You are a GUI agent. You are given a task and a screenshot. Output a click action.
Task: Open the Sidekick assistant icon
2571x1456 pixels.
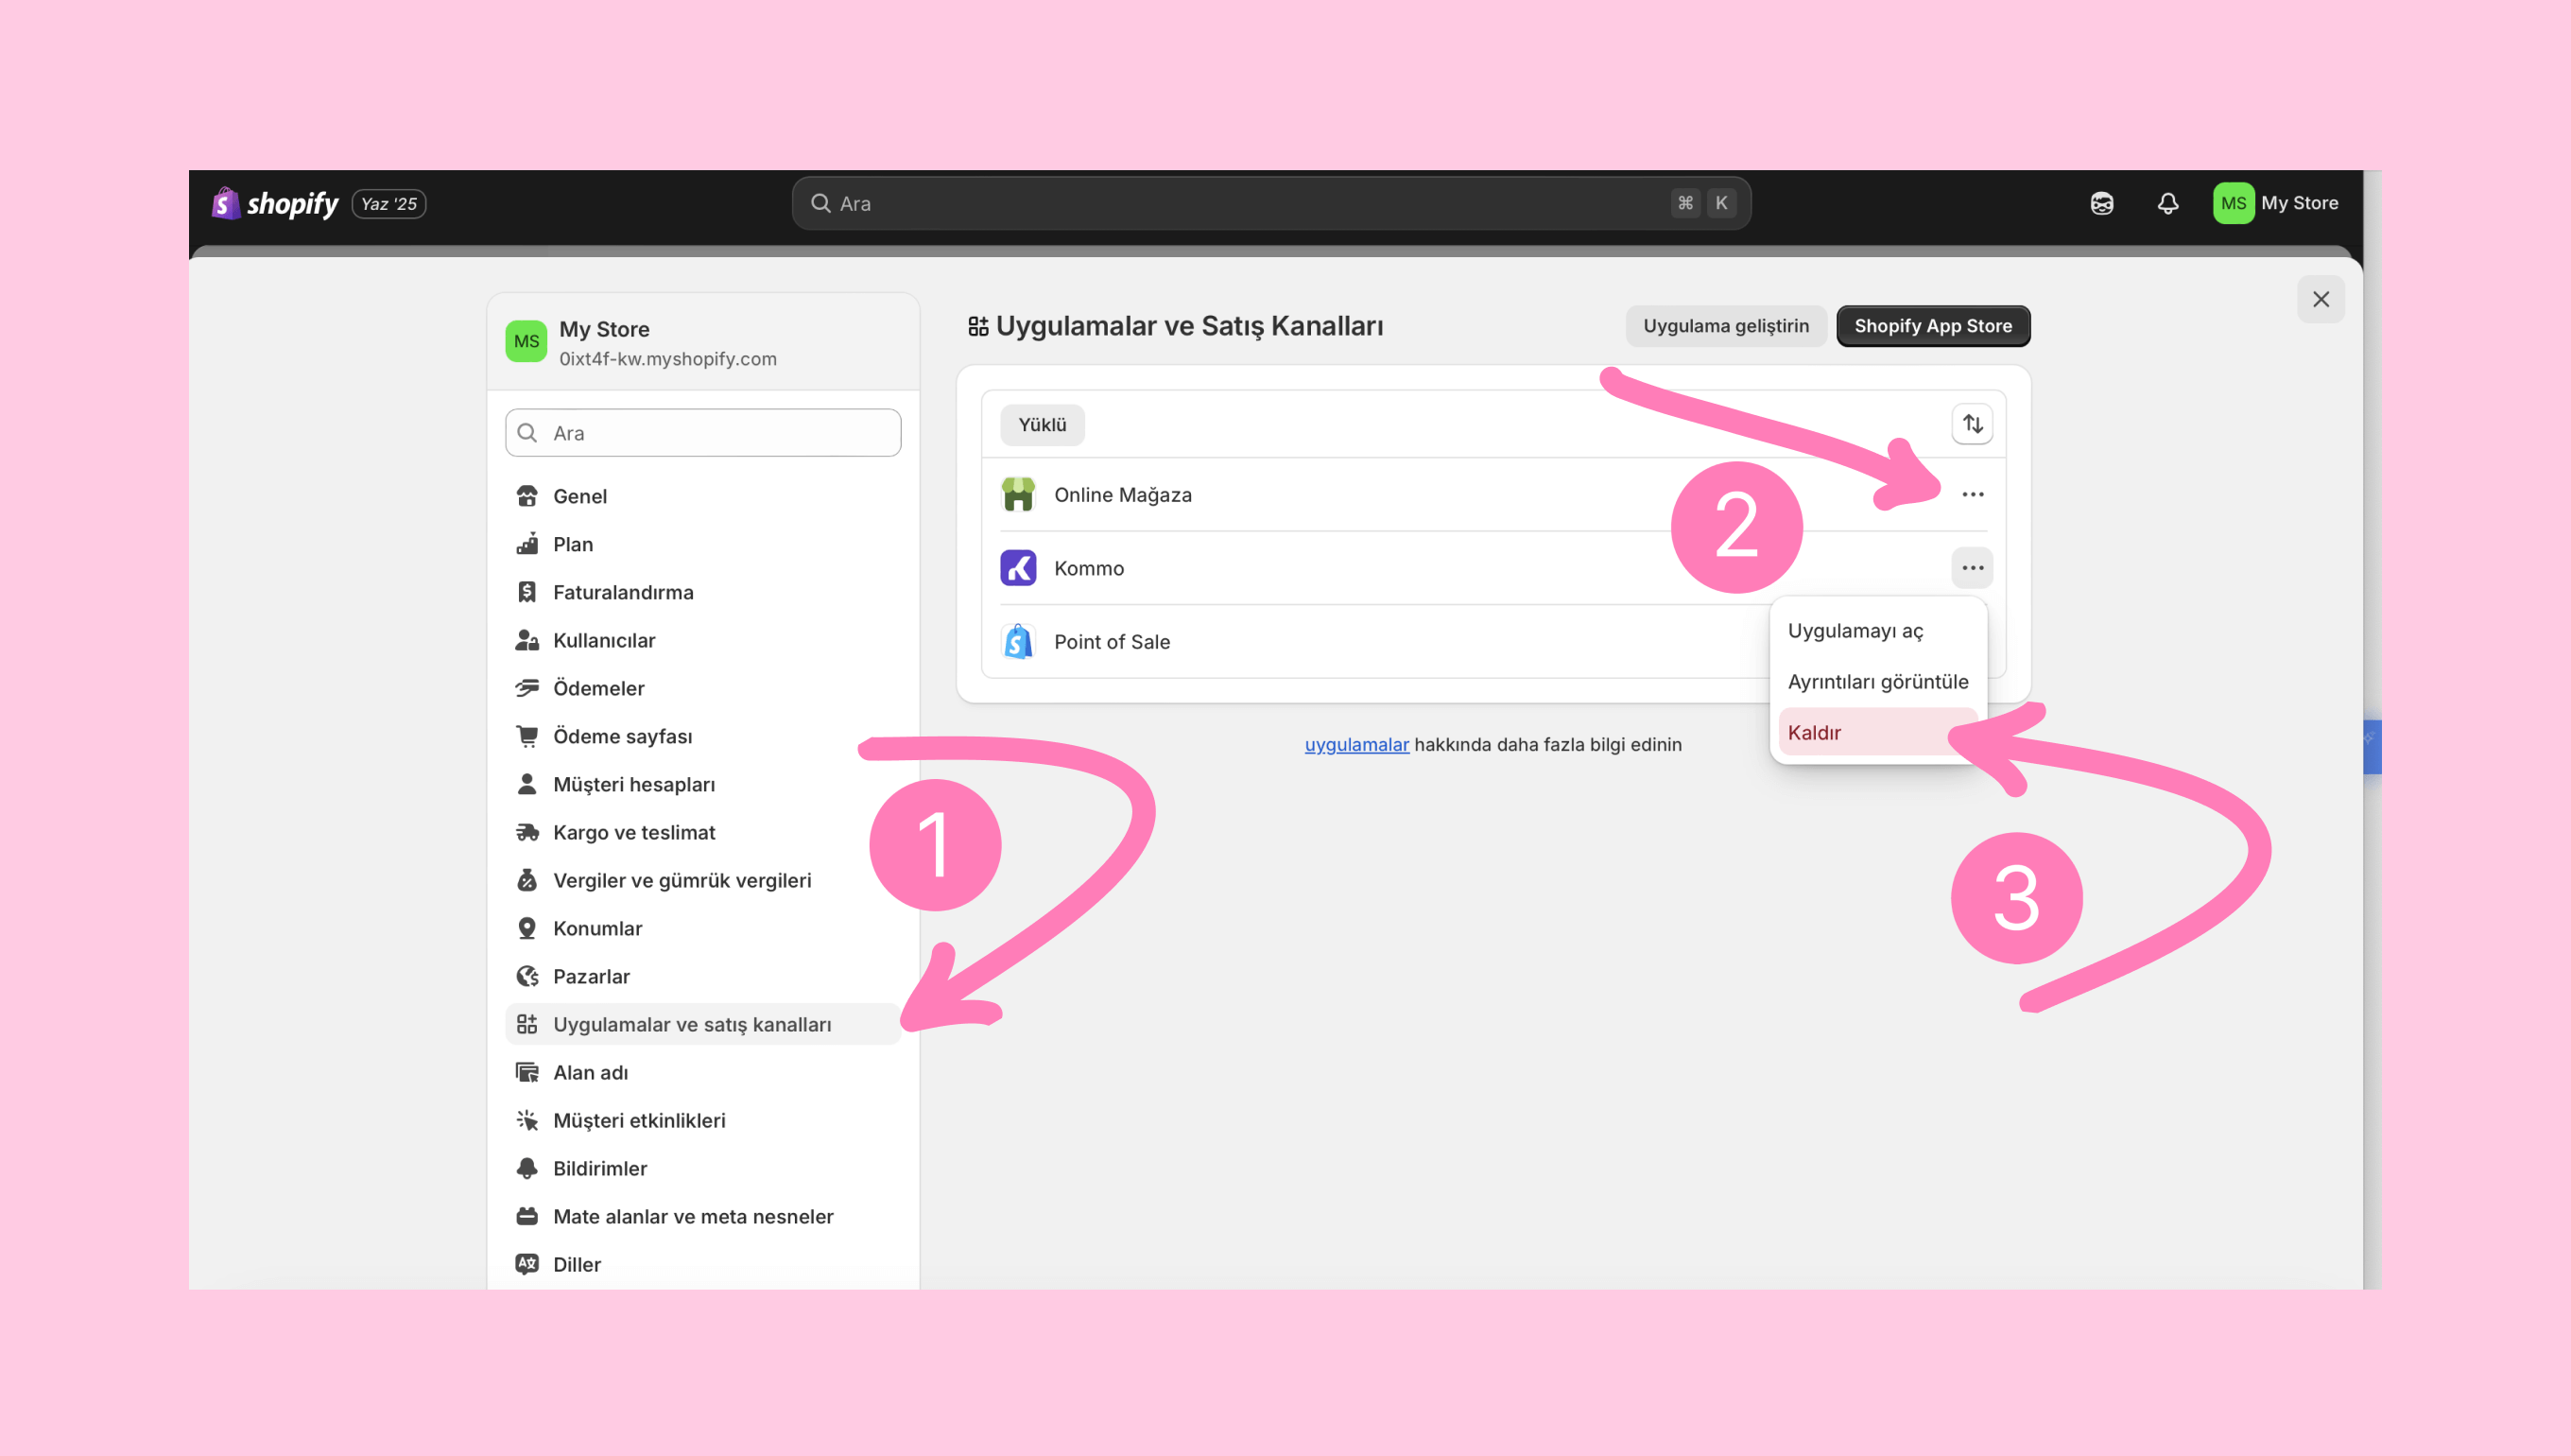[2101, 203]
